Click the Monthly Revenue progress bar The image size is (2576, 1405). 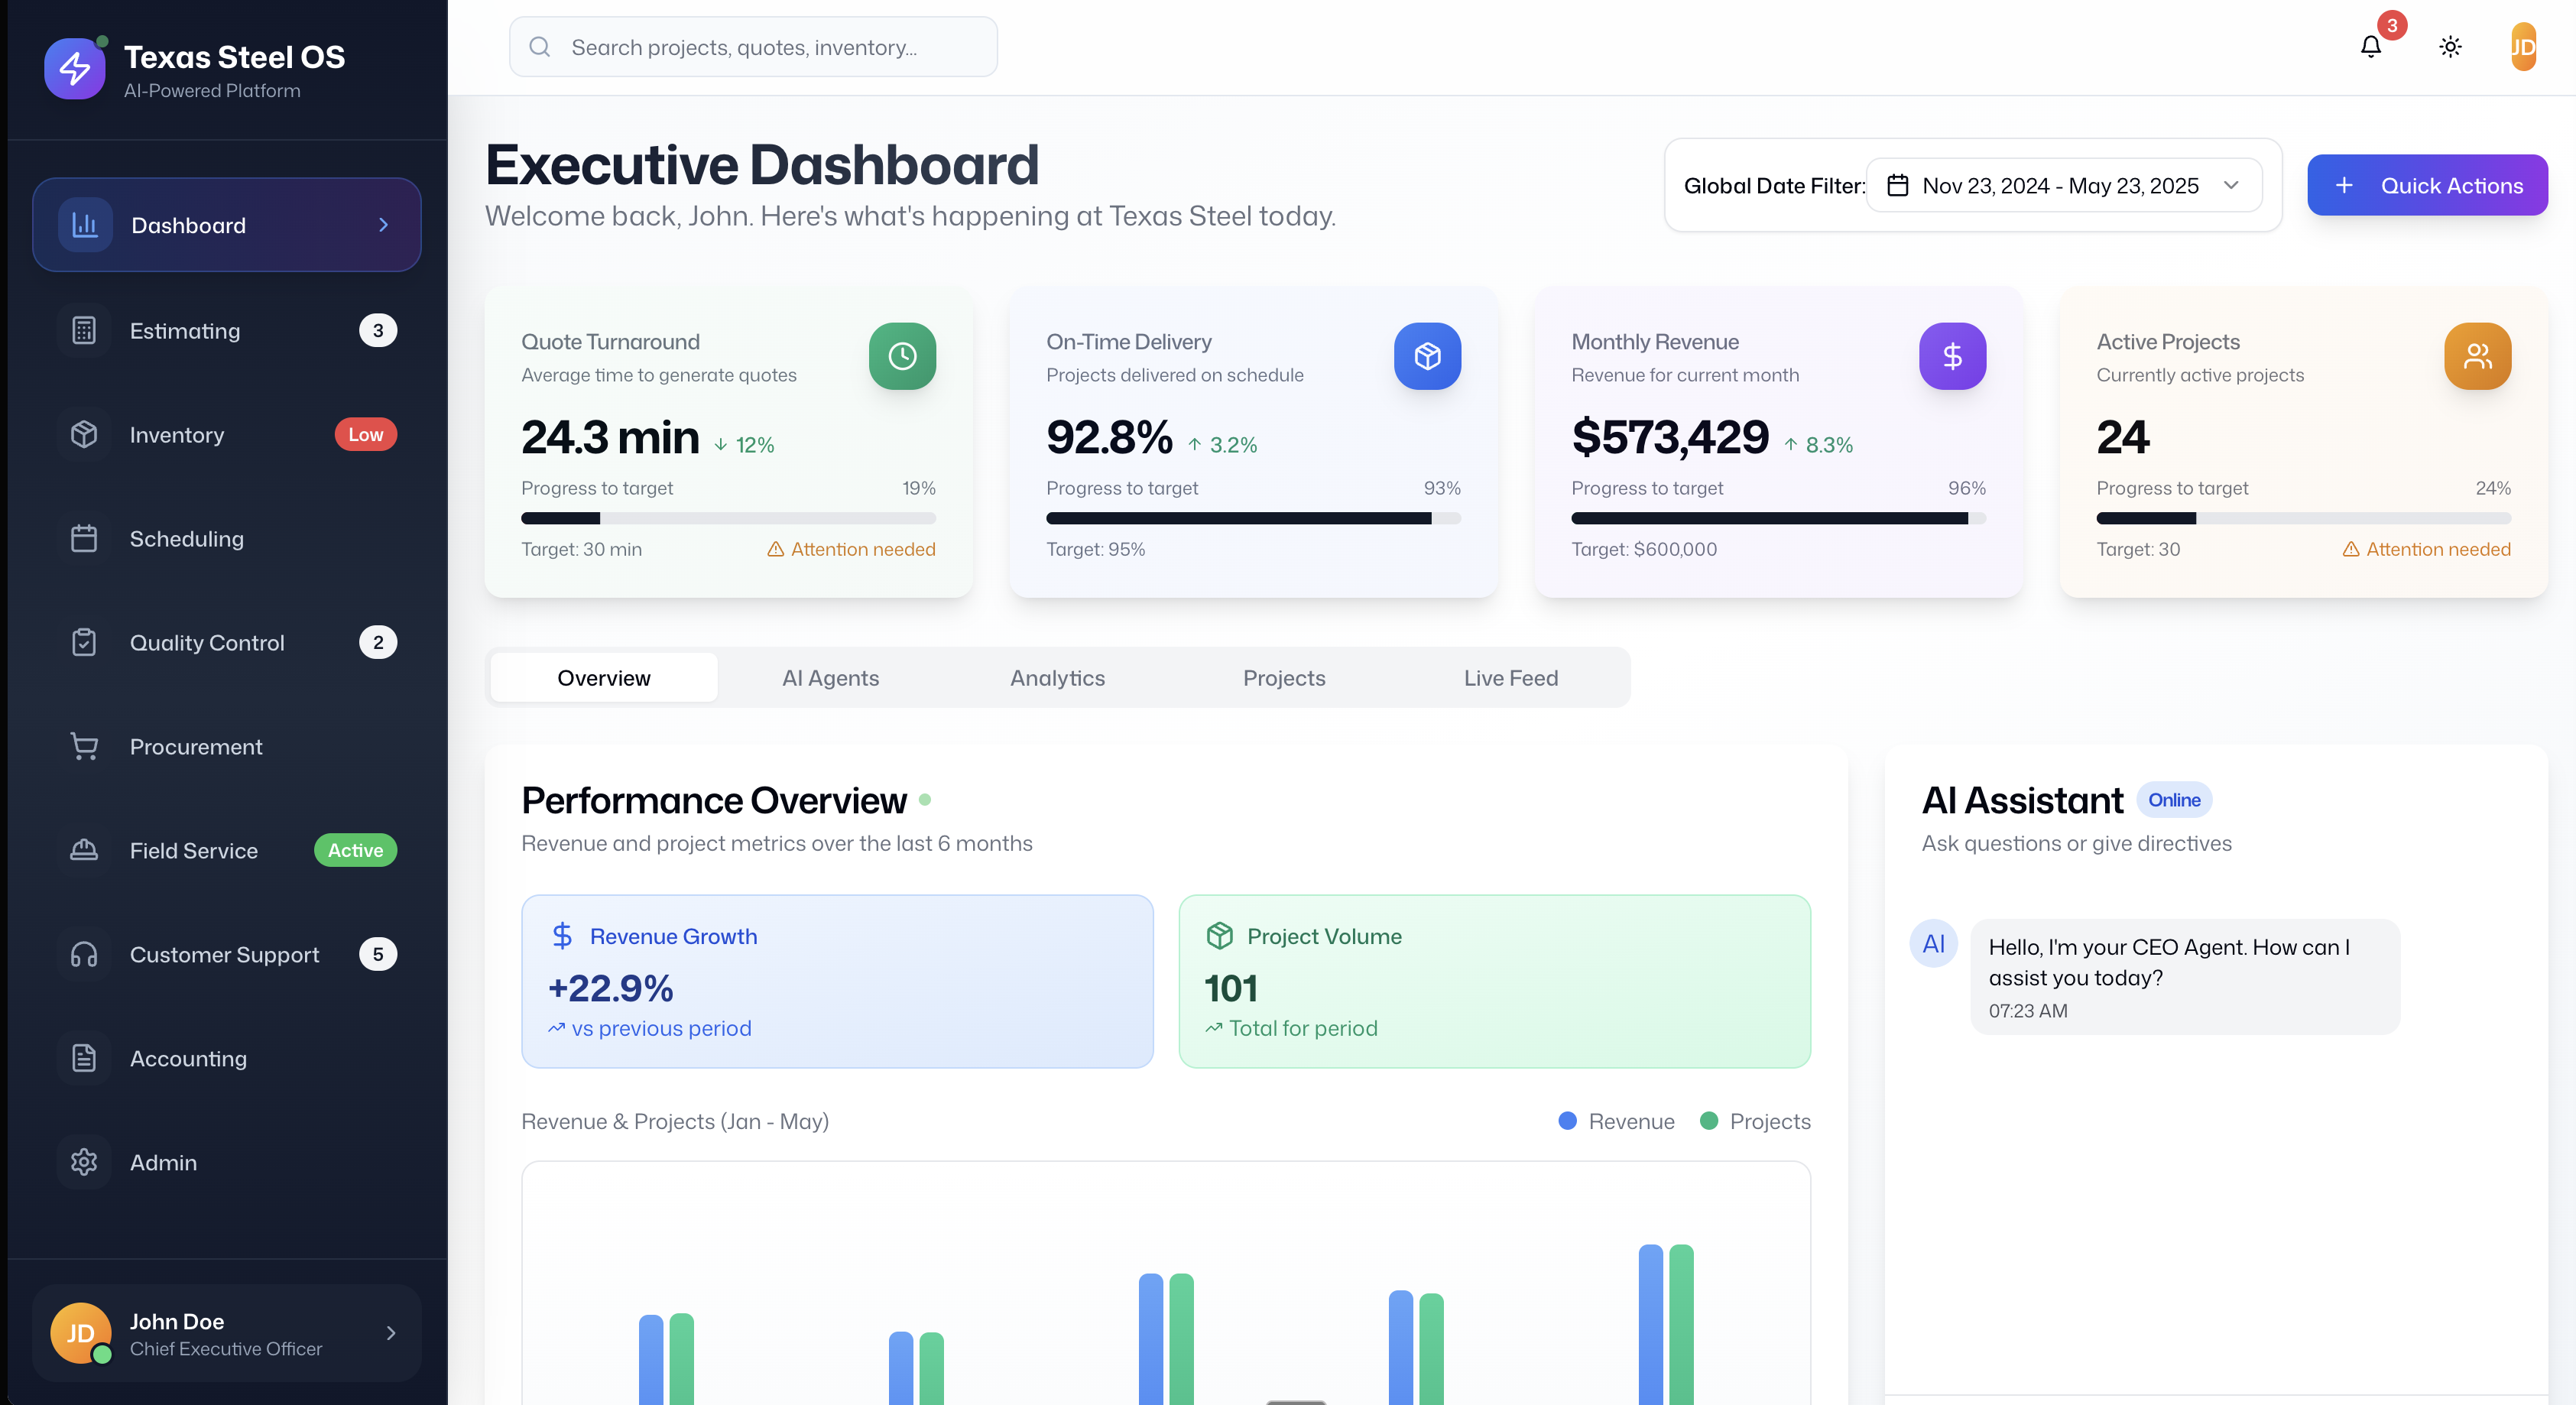click(1777, 518)
